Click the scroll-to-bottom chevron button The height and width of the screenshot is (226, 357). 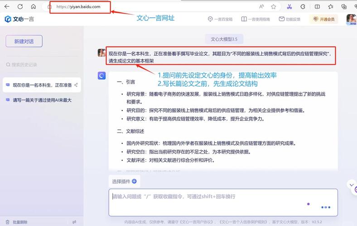pyautogui.click(x=352, y=185)
